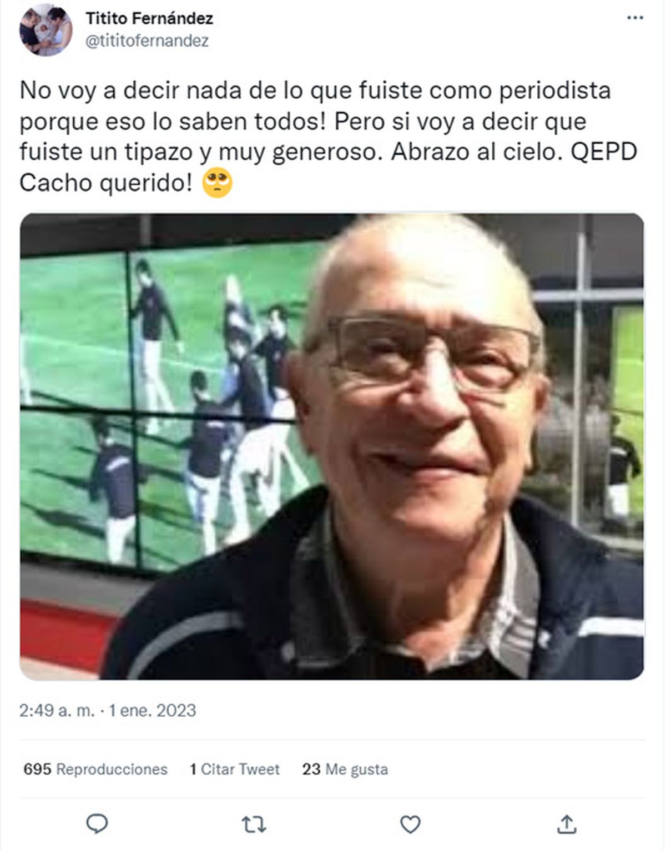Click the 'Citar Tweet' label text

[240, 769]
